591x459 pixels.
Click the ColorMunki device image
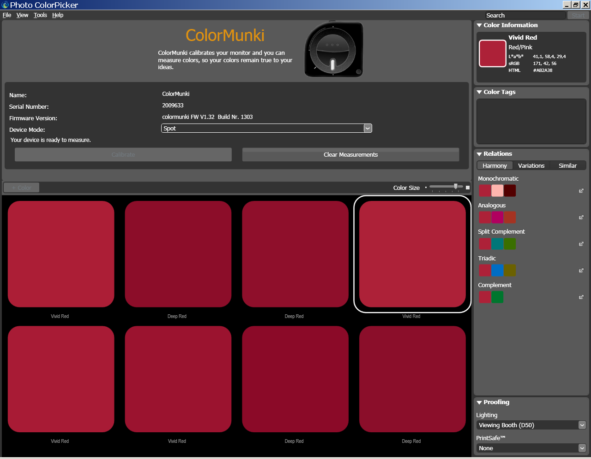click(334, 49)
